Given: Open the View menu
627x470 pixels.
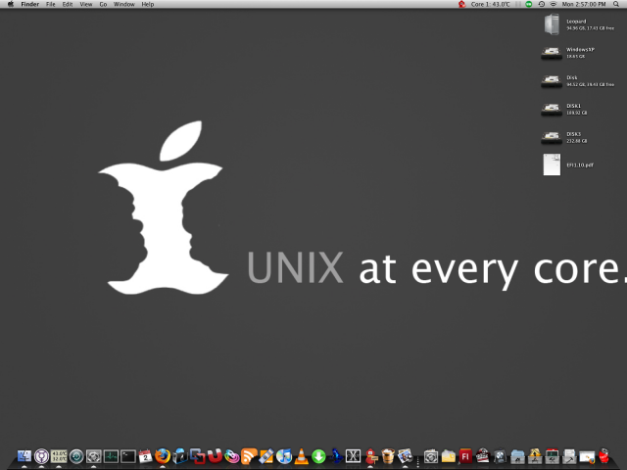Looking at the screenshot, I should [x=86, y=4].
